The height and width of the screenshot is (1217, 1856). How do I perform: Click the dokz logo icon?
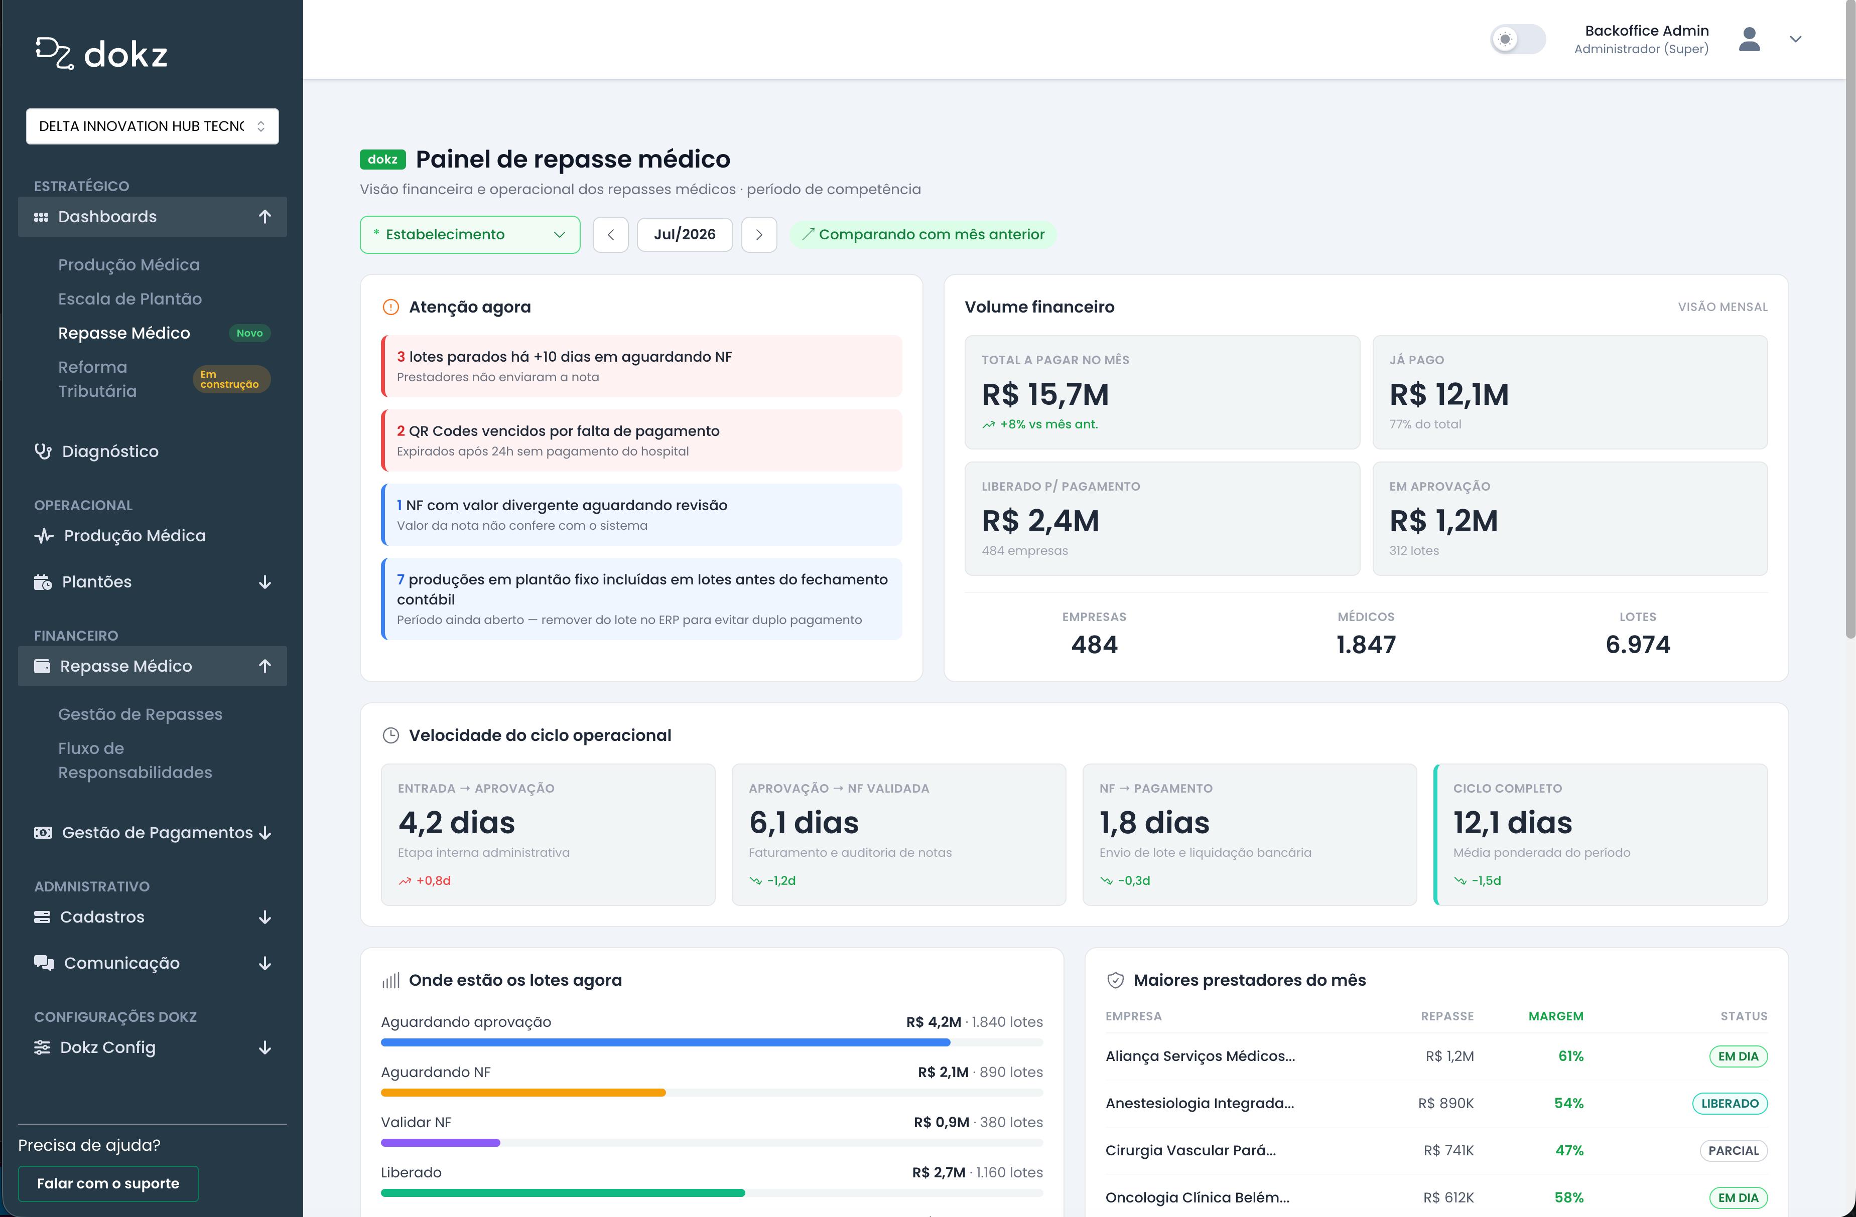[x=55, y=53]
